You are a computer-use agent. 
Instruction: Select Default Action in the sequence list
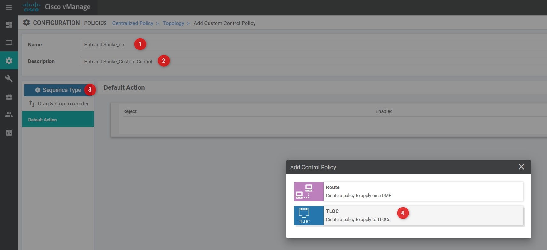(x=58, y=119)
